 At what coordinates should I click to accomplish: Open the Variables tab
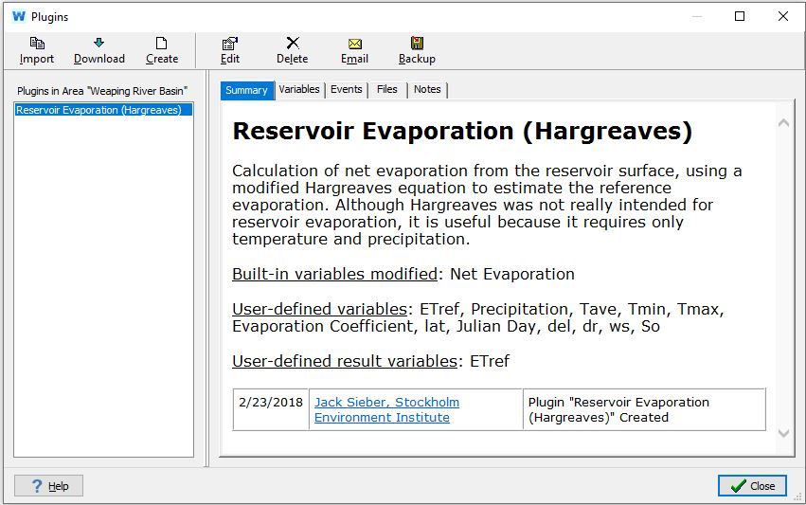[299, 89]
